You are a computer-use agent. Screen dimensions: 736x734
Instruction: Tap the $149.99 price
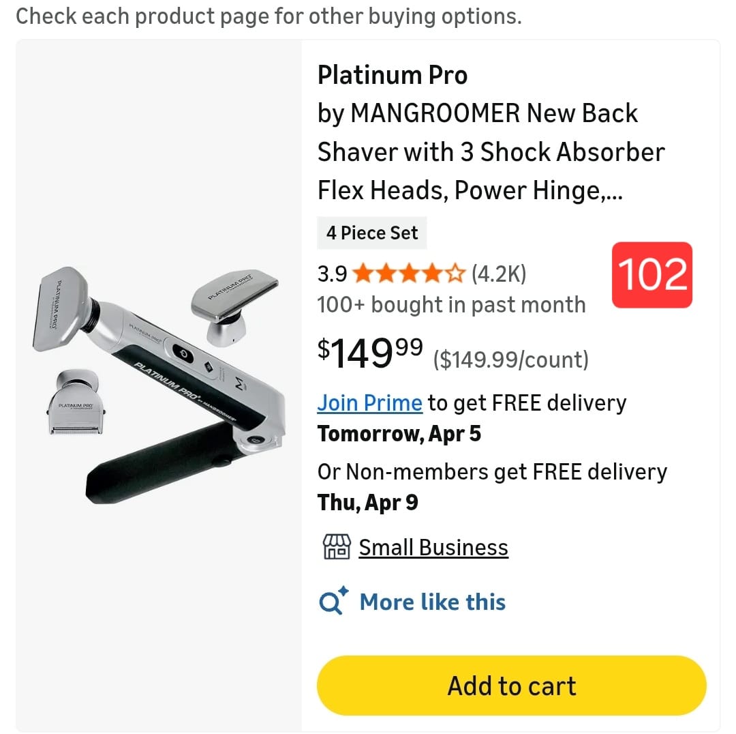[370, 351]
